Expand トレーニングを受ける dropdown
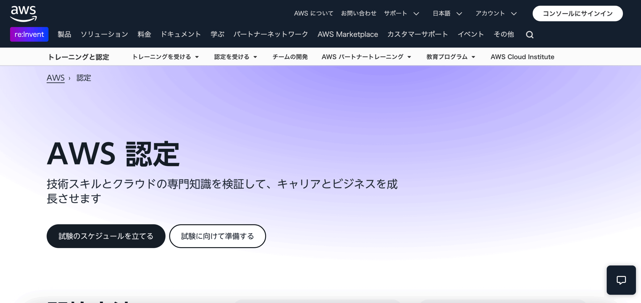The image size is (641, 303). [166, 57]
